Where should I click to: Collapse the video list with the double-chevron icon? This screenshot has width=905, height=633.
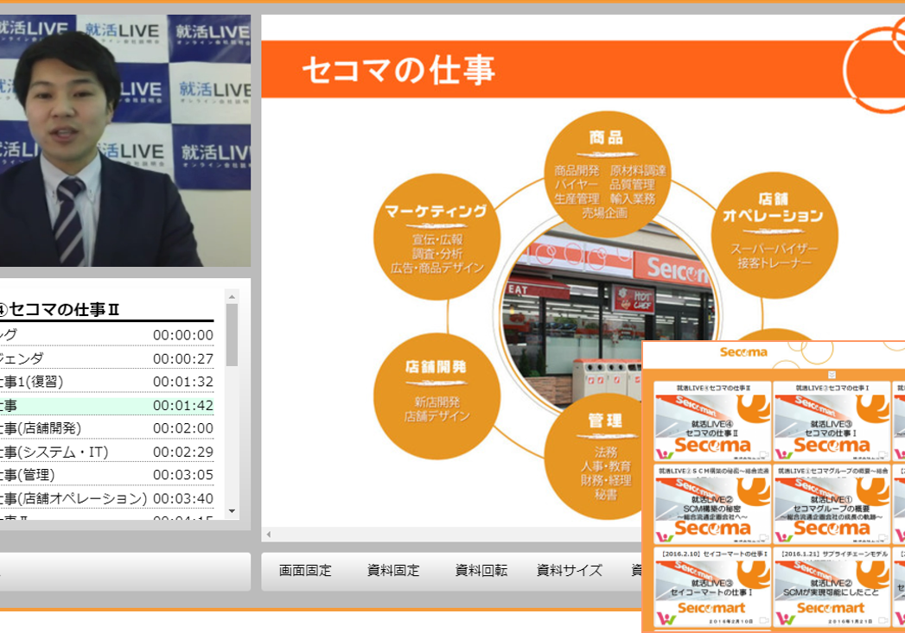point(832,375)
